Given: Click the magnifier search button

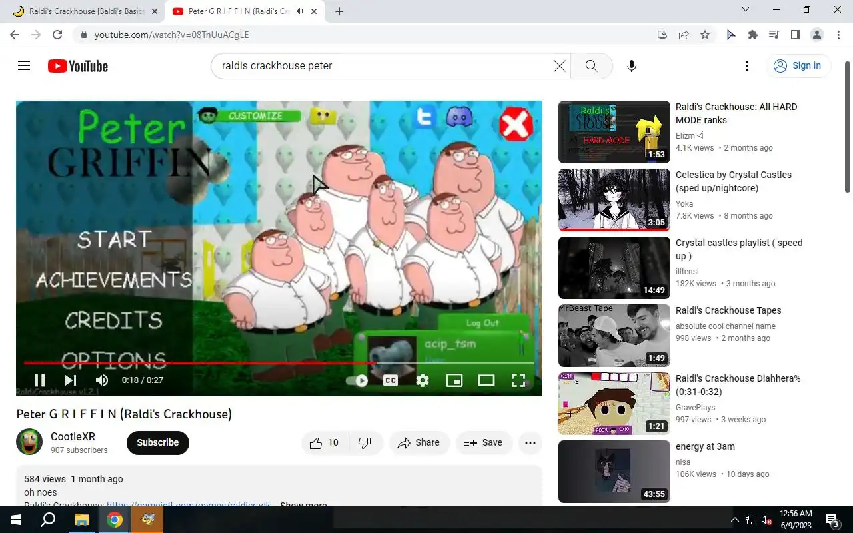Looking at the screenshot, I should (591, 66).
